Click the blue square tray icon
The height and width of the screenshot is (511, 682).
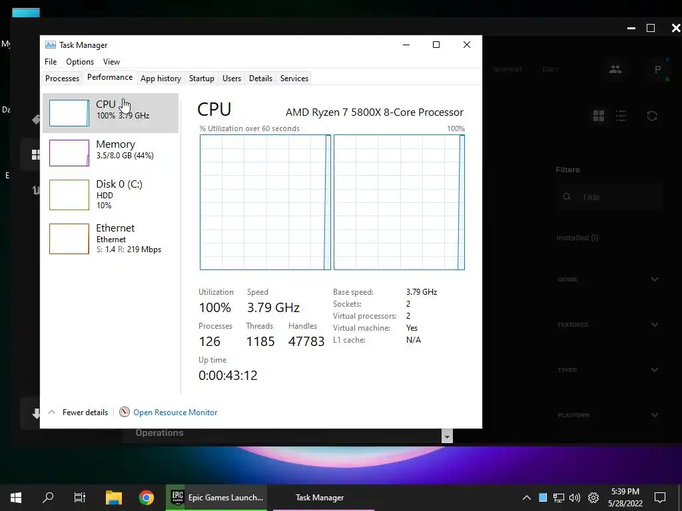click(543, 498)
